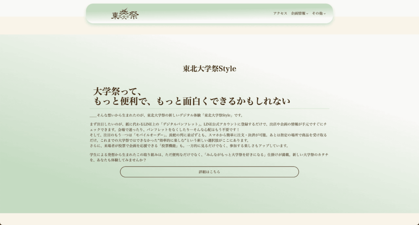Click the paragraph starting with 学生による発想から
The height and width of the screenshot is (225, 419).
coord(209,155)
